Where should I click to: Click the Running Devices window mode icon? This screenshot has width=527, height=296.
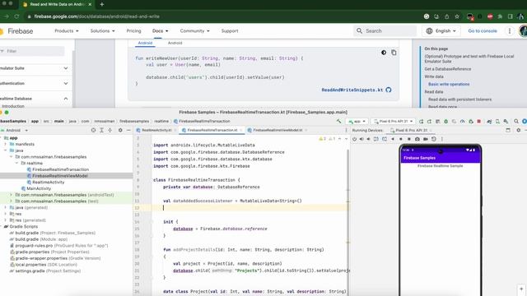[x=508, y=130]
